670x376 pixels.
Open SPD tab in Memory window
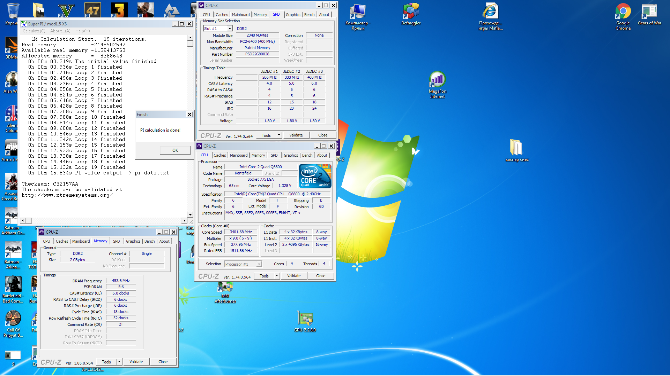point(117,241)
